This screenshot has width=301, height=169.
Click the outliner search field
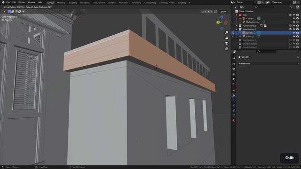click(x=264, y=7)
